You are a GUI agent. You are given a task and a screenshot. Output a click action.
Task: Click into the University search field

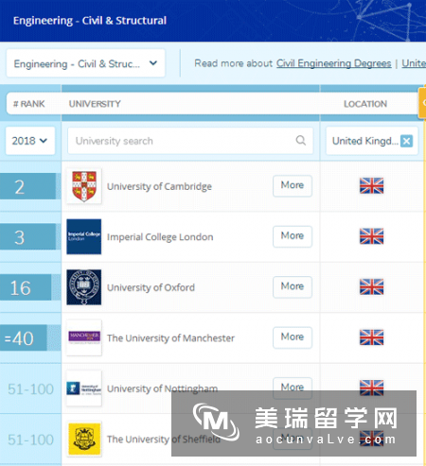[190, 141]
